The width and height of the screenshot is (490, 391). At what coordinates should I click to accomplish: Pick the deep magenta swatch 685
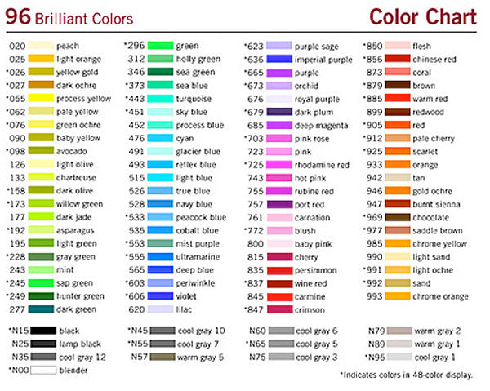(279, 125)
